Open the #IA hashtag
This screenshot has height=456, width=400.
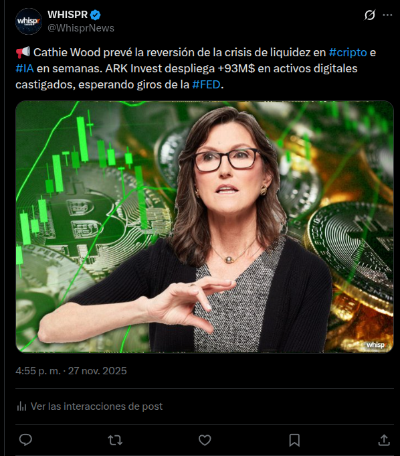point(25,68)
